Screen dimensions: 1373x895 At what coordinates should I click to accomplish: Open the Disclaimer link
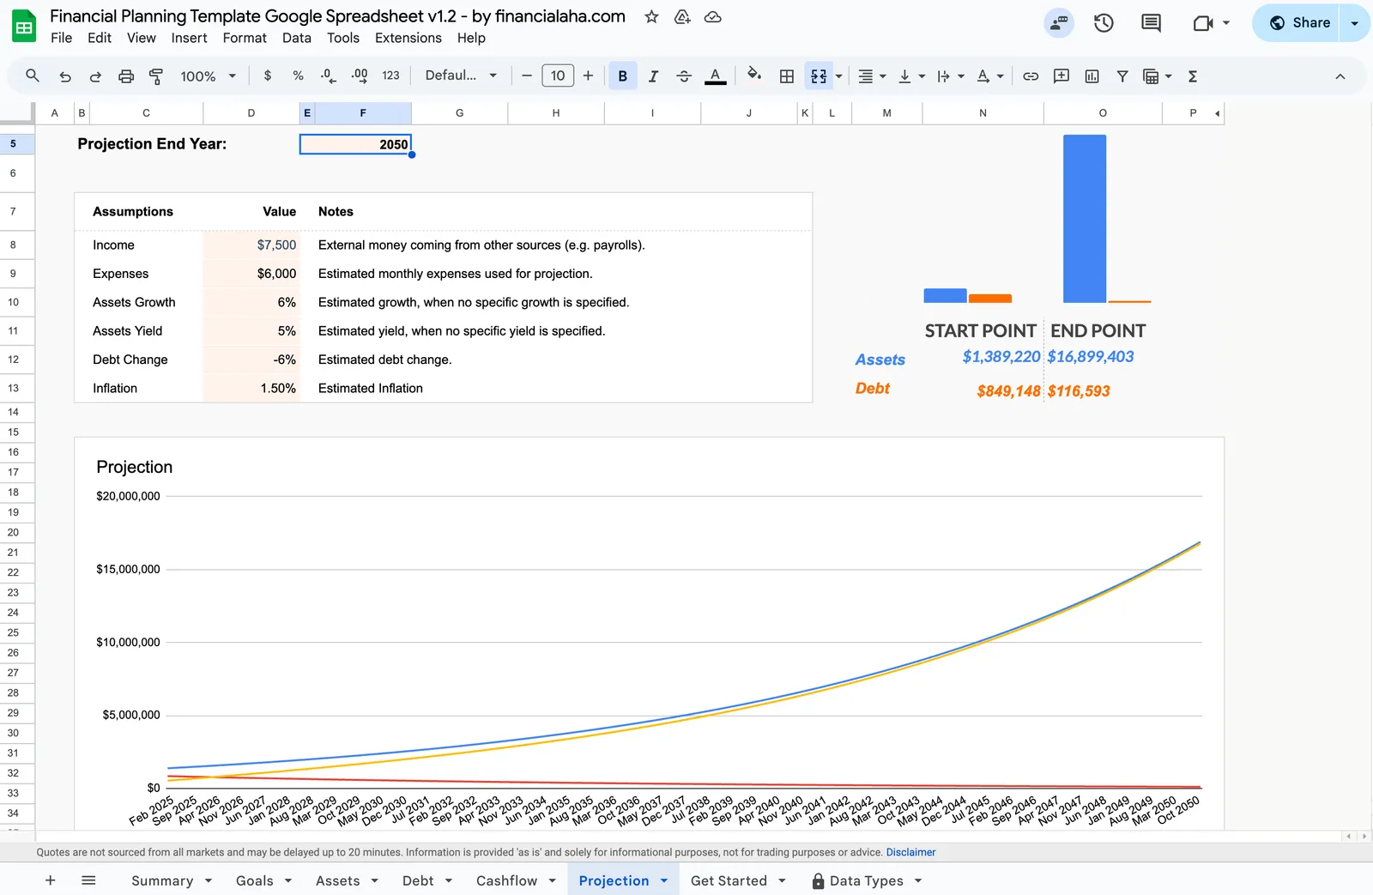pos(910,852)
